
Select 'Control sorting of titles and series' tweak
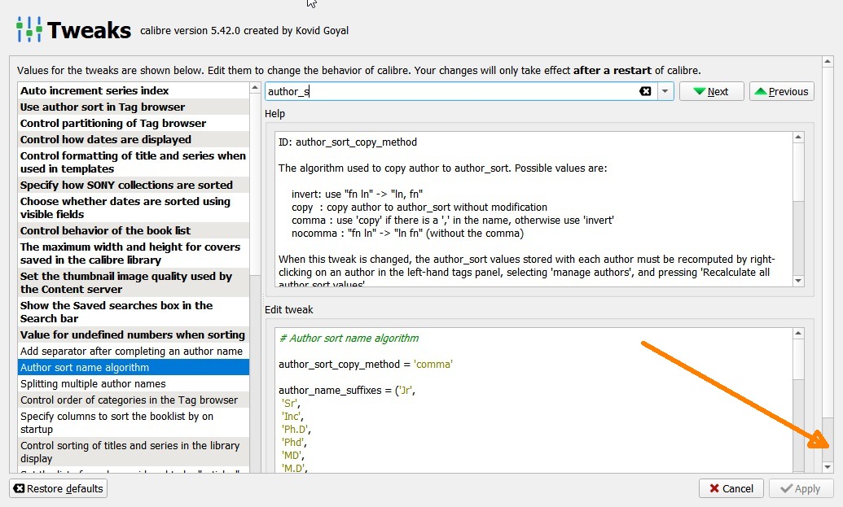(x=134, y=452)
